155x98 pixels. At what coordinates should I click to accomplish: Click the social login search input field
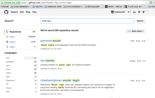click(87, 21)
